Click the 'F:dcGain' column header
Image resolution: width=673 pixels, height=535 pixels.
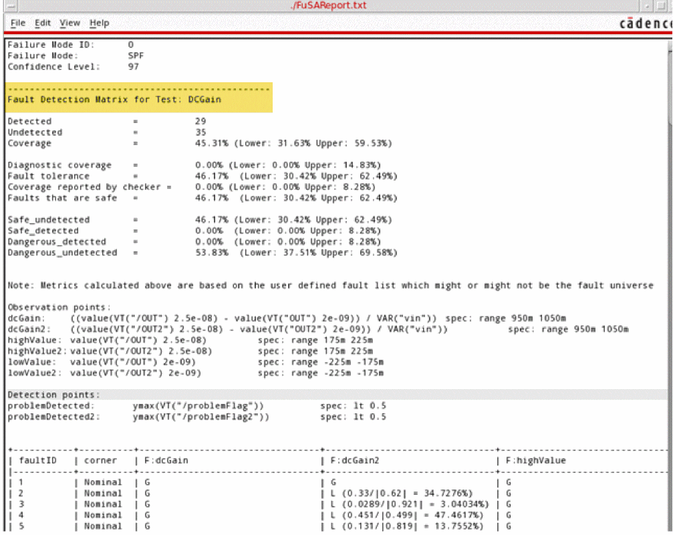click(x=166, y=461)
